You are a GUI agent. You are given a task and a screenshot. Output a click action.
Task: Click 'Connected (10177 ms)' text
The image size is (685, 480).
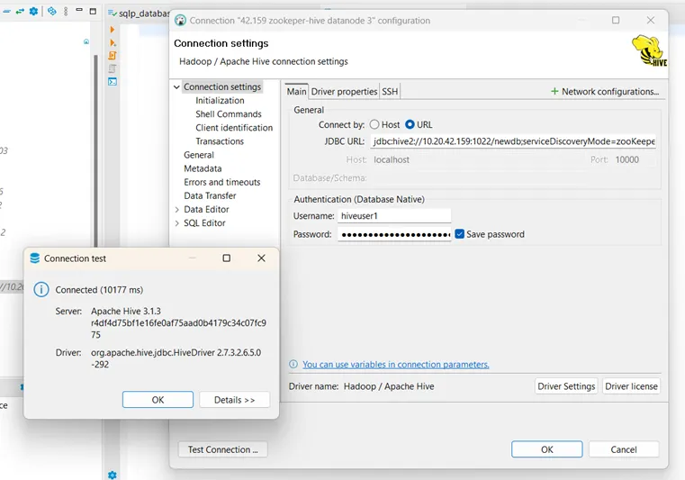click(x=99, y=289)
